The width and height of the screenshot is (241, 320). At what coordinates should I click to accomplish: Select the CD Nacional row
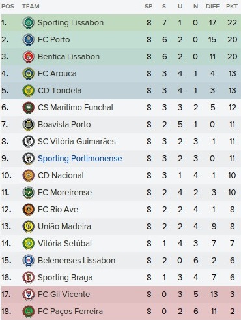pyautogui.click(x=121, y=176)
